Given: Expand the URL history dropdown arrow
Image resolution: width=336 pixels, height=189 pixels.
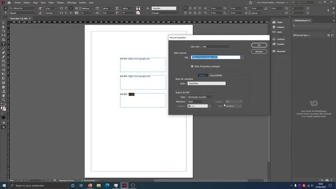Looking at the screenshot, I should [241, 57].
